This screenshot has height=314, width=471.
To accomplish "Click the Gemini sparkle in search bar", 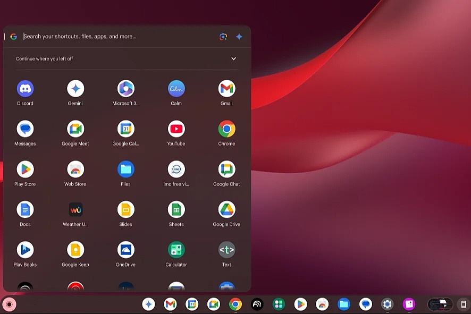I will click(x=239, y=37).
